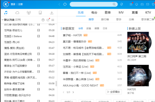Open the mail messages icon
The image size is (155, 102).
(x=148, y=4)
